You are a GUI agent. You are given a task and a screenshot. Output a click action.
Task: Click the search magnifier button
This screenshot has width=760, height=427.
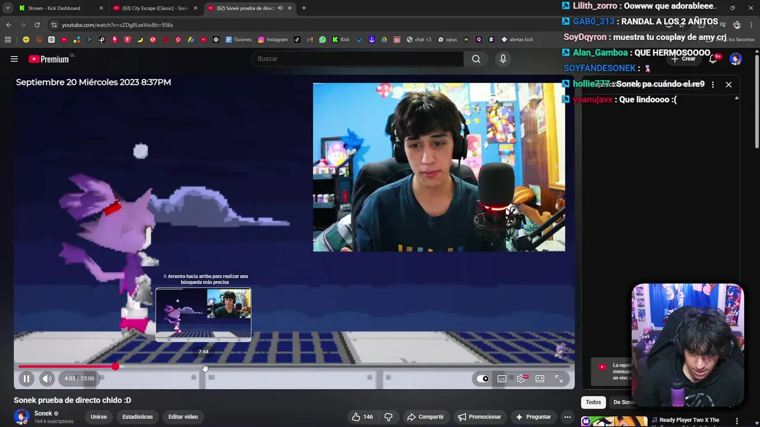pos(476,59)
